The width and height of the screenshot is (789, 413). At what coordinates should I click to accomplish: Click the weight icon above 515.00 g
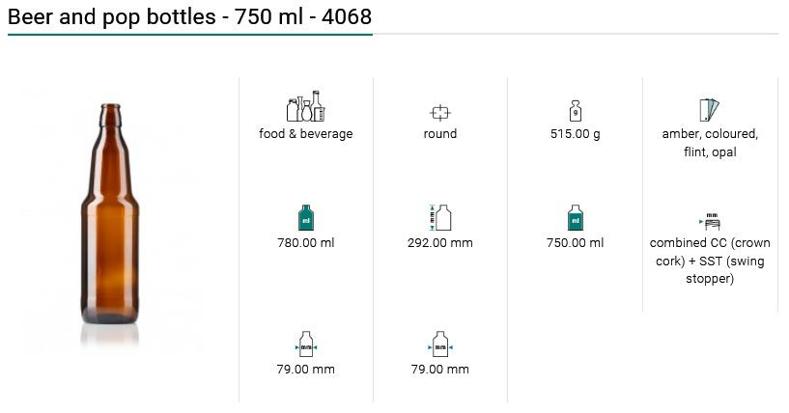[x=575, y=110]
